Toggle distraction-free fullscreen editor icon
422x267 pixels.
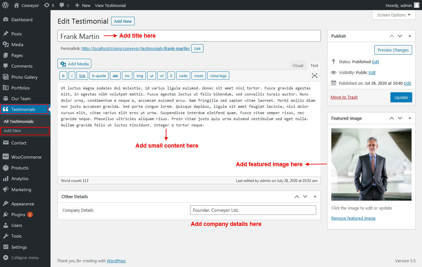click(314, 76)
